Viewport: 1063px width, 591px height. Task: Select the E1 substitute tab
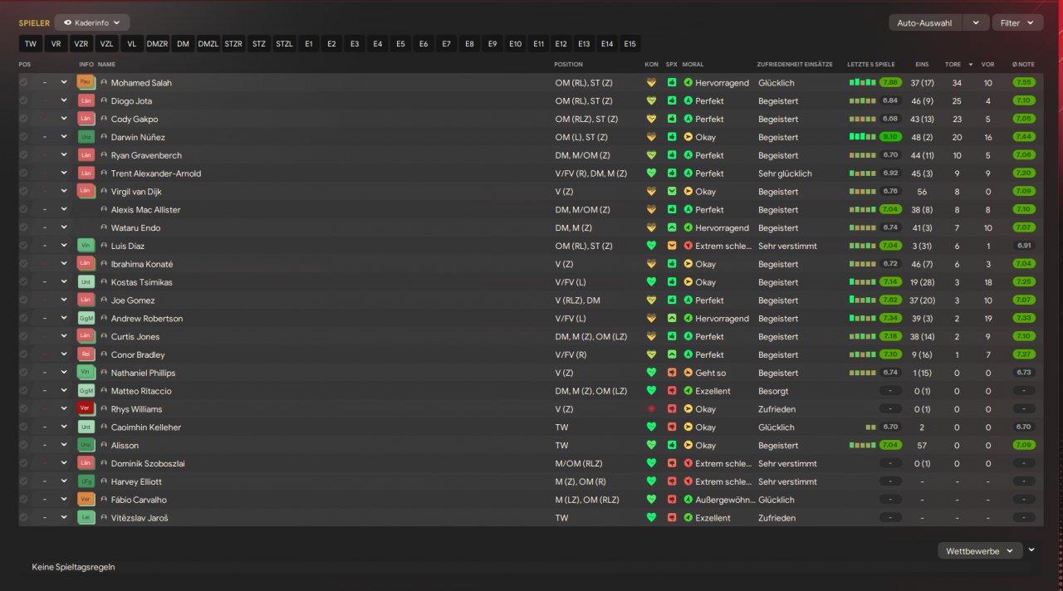(309, 44)
